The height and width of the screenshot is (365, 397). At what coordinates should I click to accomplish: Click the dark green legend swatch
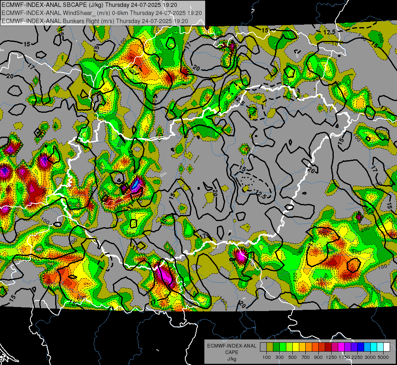click(276, 347)
